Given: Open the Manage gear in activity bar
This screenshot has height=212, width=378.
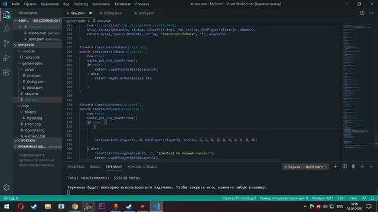Looking at the screenshot, I should 6,187.
